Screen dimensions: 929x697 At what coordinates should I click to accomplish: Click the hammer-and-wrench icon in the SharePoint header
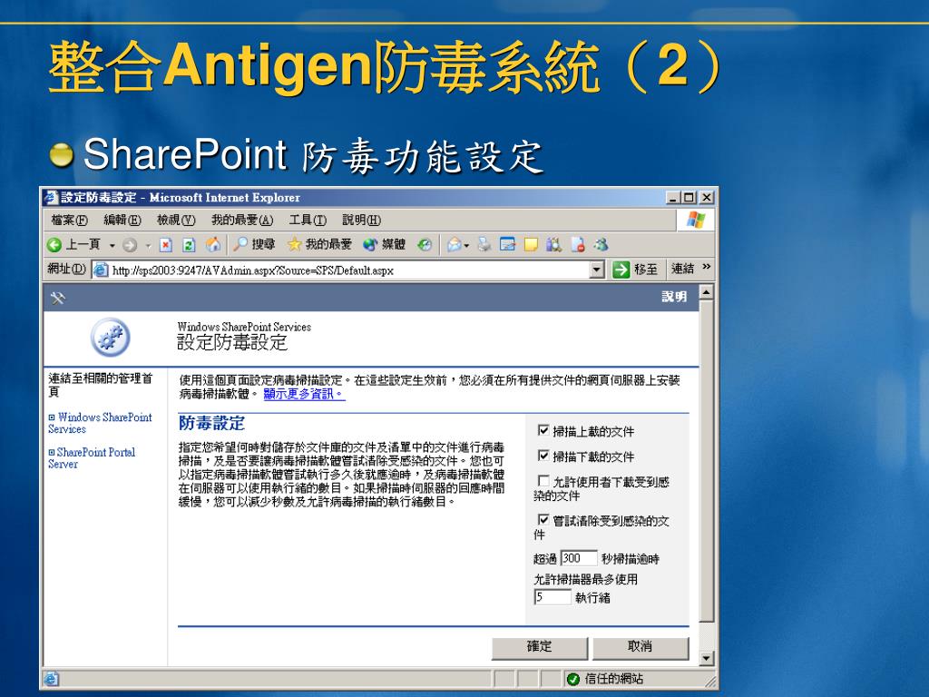pos(57,298)
